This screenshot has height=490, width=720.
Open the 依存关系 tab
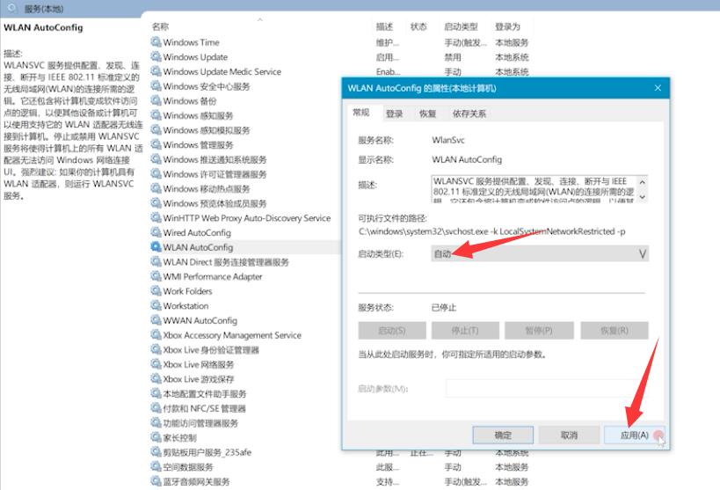pyautogui.click(x=469, y=113)
